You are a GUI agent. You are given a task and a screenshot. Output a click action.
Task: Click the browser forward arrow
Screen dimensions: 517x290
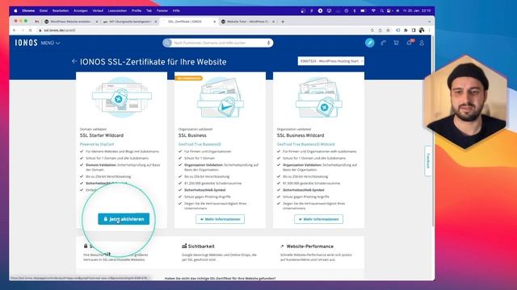(23, 31)
